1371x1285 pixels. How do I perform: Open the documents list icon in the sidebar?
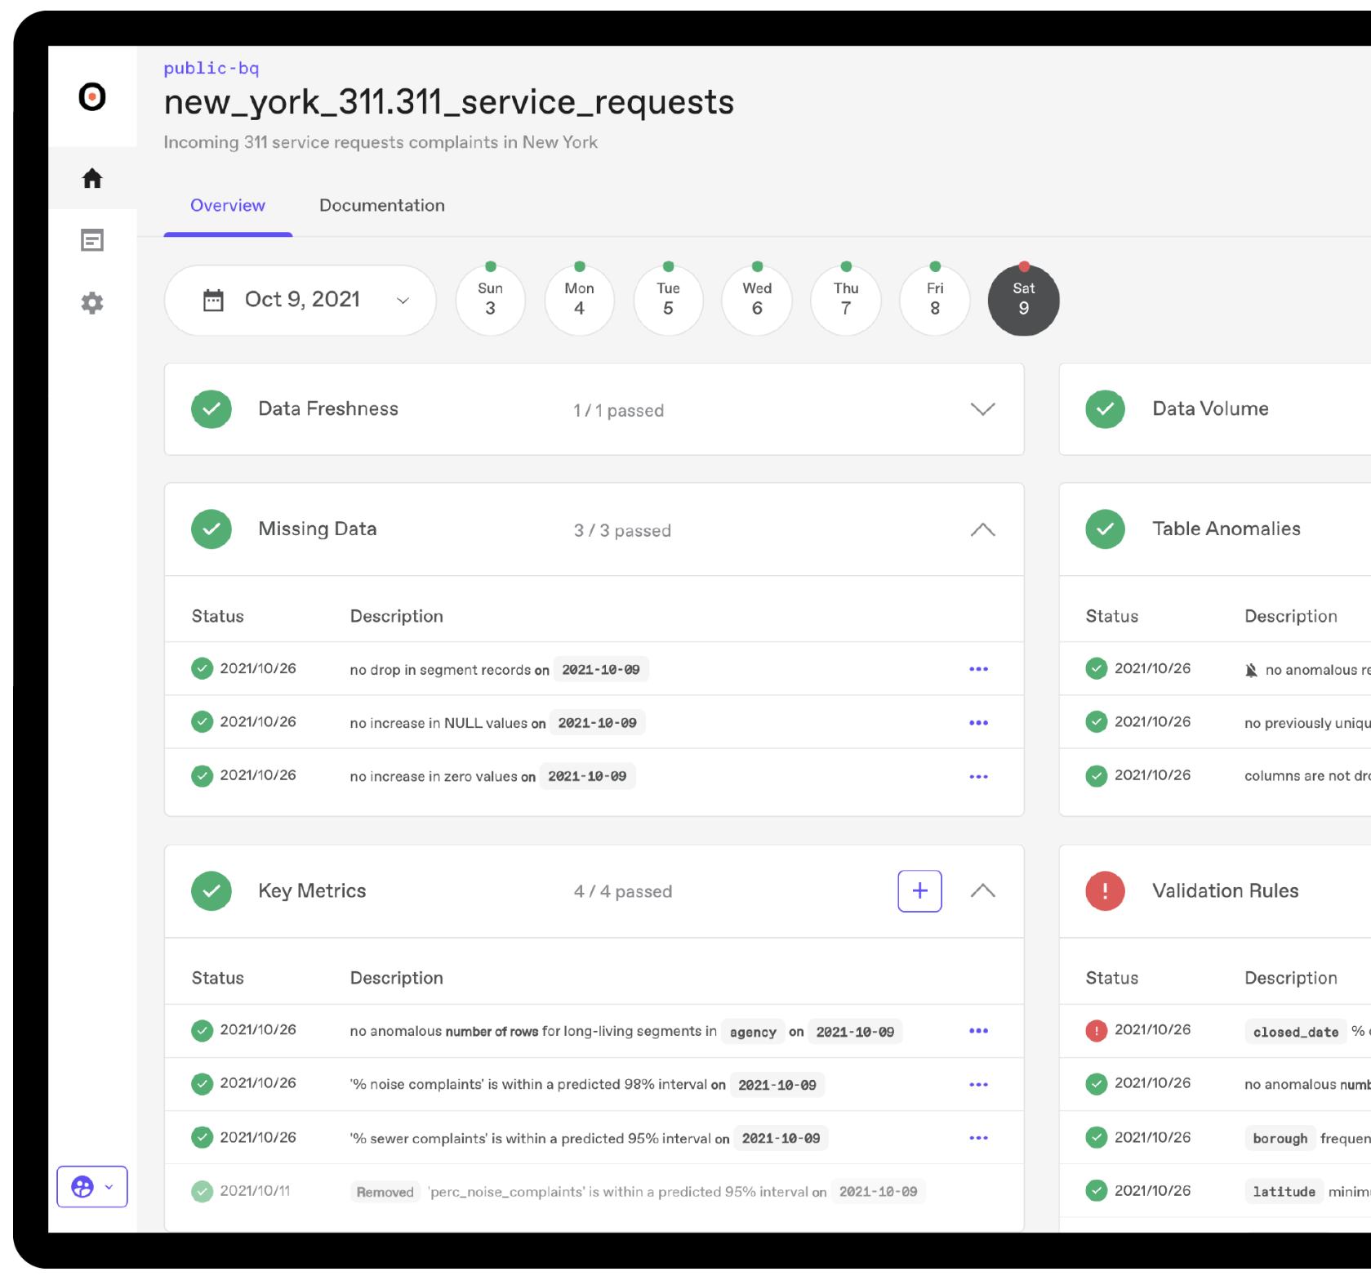pos(92,240)
